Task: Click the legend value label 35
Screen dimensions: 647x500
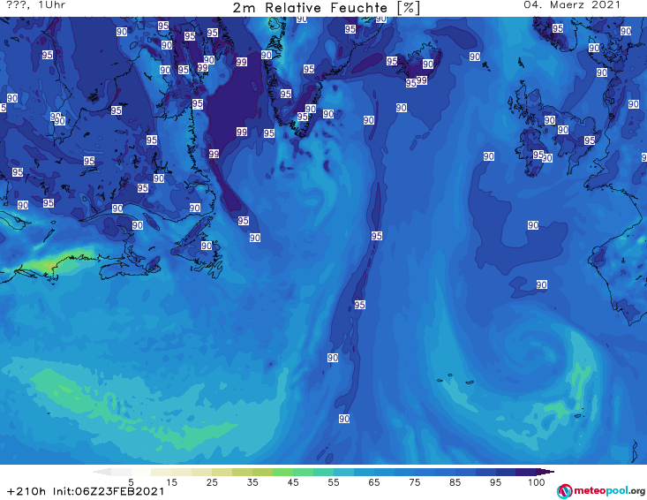Action: coord(252,481)
